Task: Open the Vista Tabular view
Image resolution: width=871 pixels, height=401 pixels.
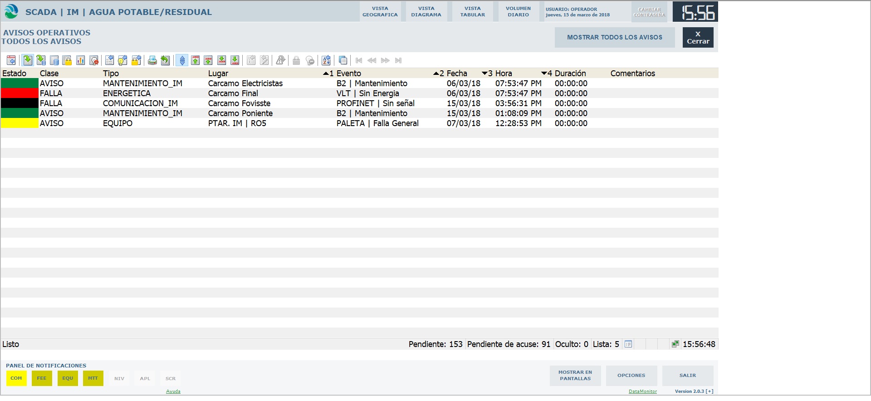Action: 472,12
